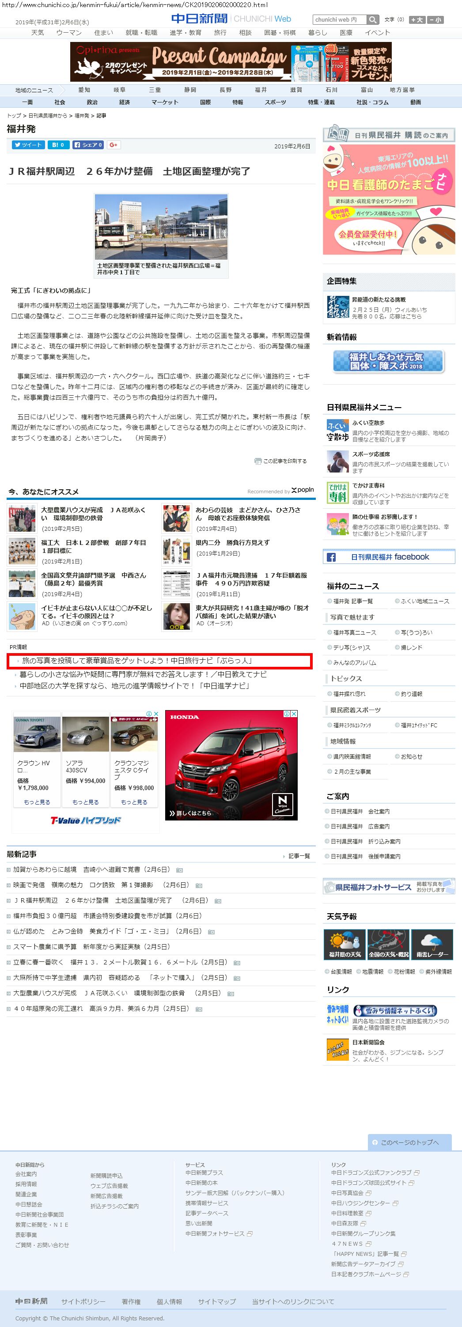Click the Facebook シェア button

click(88, 145)
